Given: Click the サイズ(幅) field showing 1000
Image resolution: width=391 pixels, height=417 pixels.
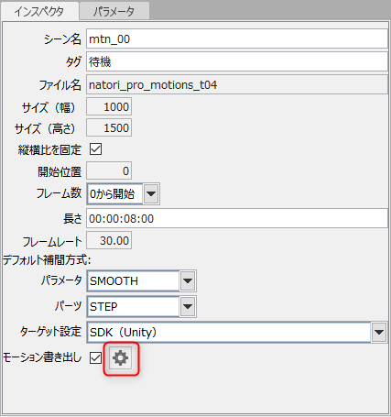Looking at the screenshot, I should 109,106.
